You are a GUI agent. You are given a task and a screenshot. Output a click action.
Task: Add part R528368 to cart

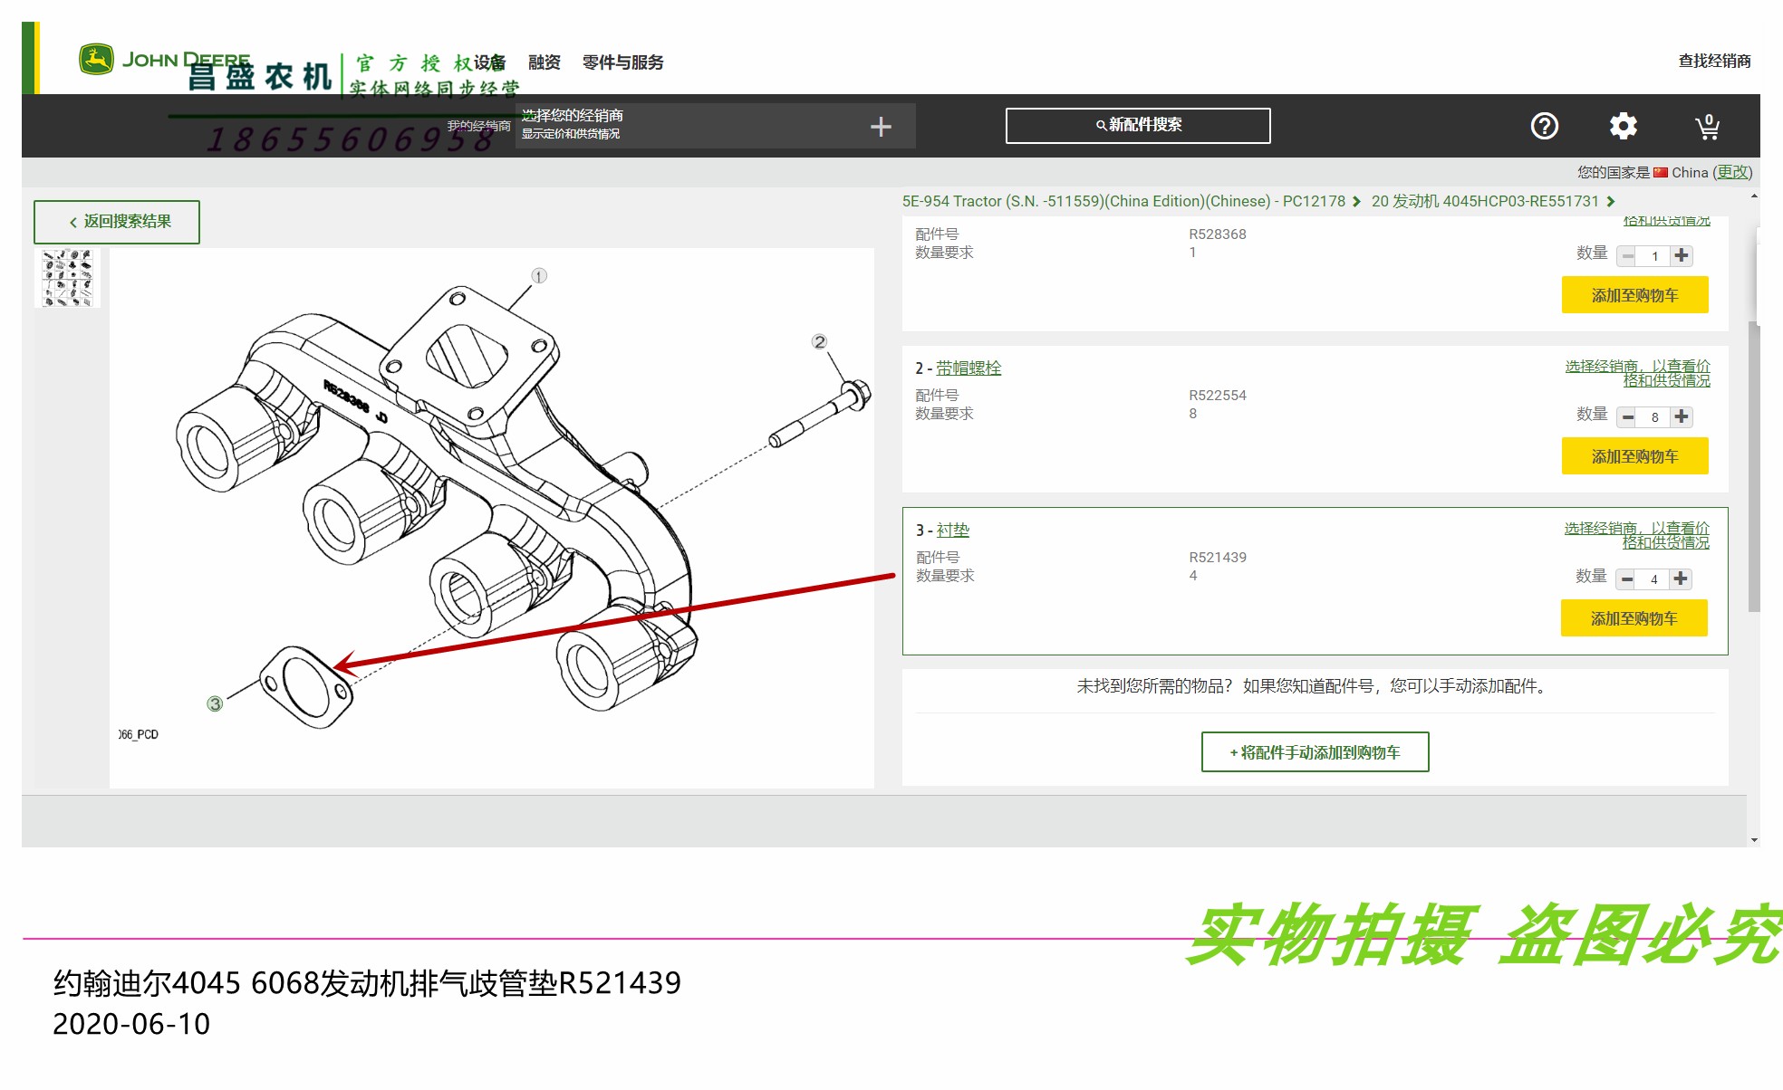pyautogui.click(x=1634, y=295)
